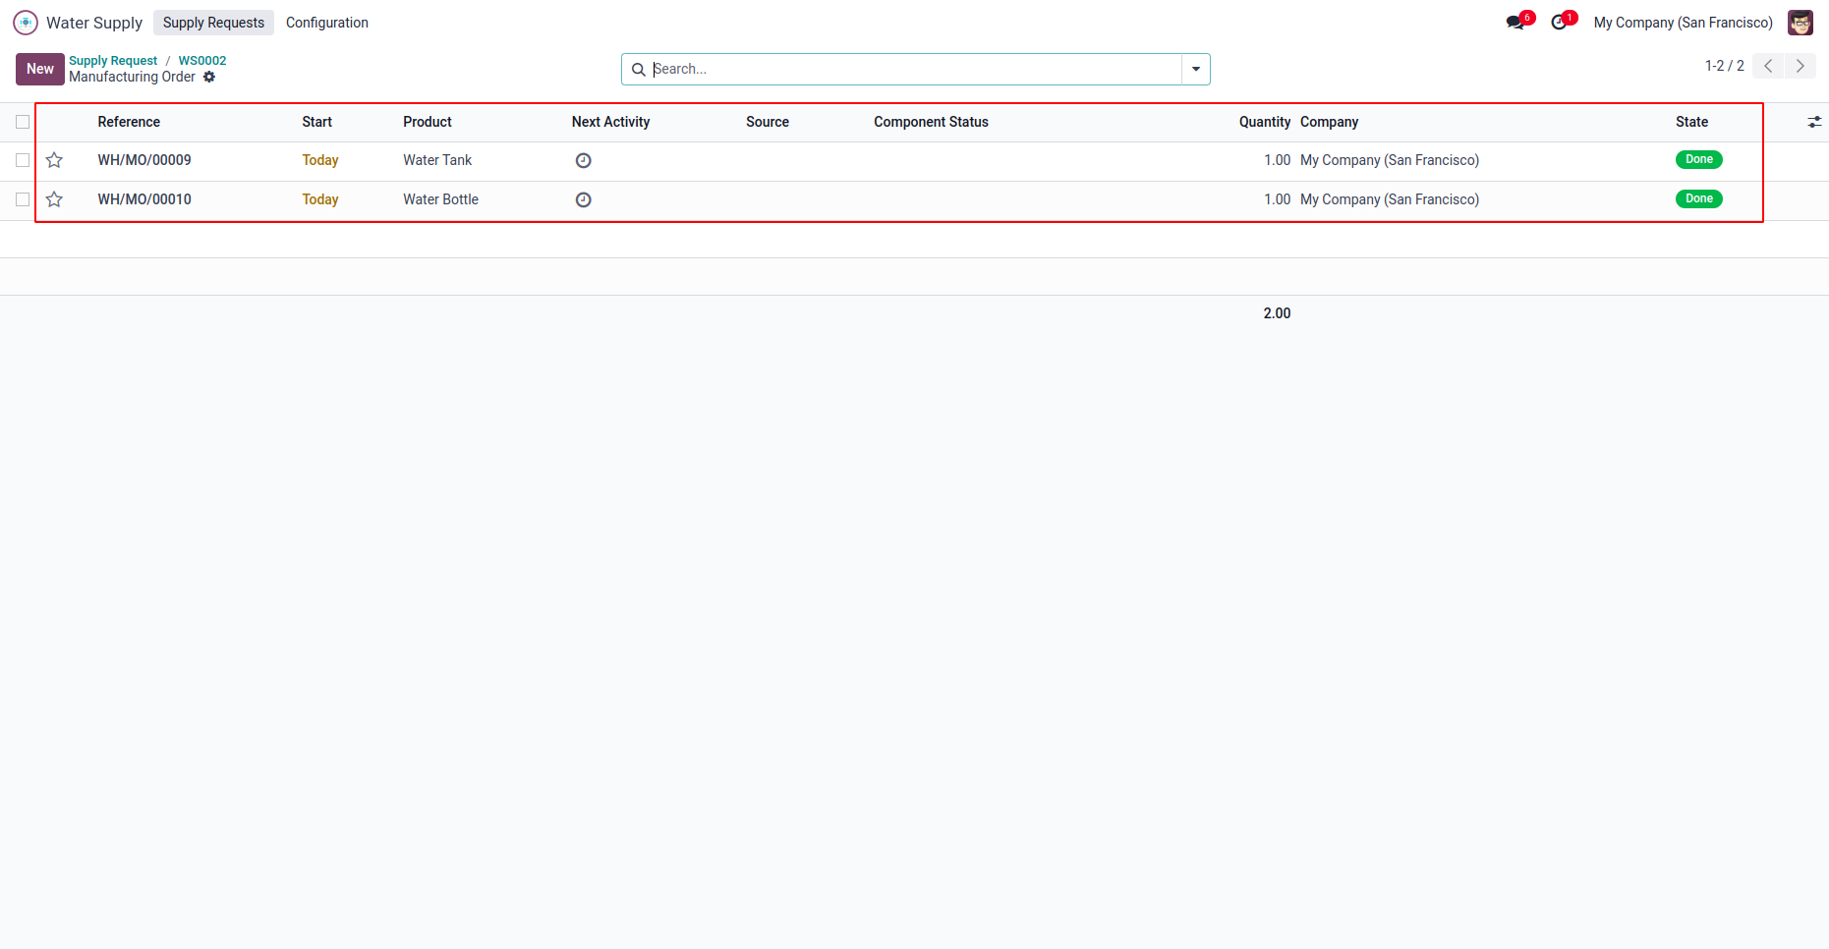Sort by Source column header

coord(768,122)
